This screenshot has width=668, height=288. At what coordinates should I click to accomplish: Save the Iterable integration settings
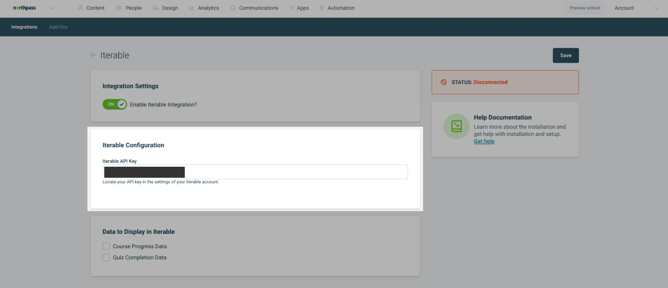click(566, 55)
